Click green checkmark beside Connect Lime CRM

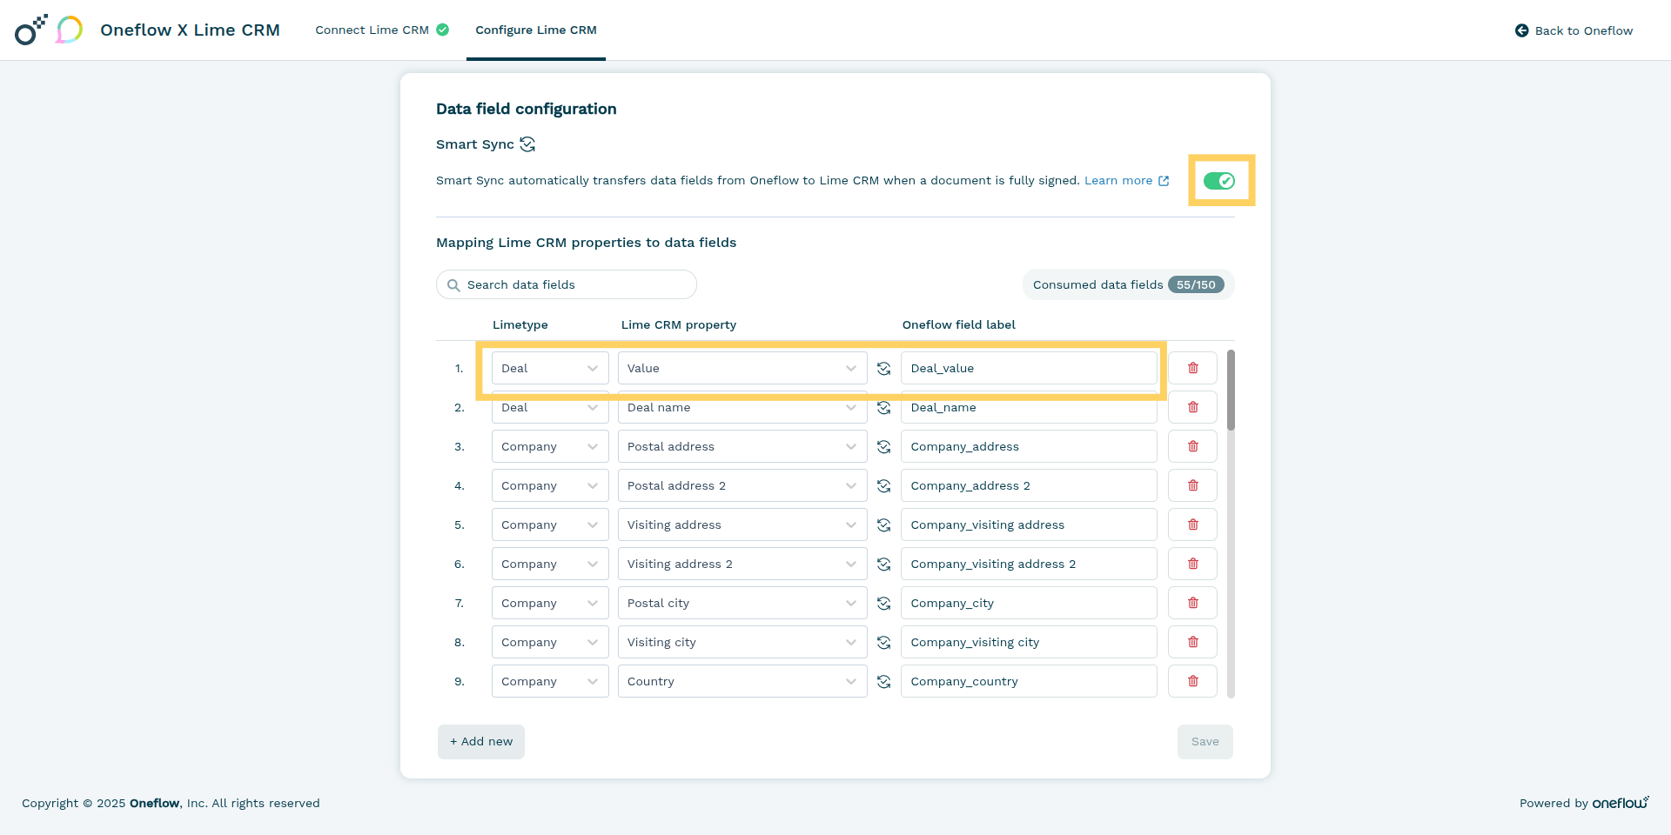click(442, 30)
